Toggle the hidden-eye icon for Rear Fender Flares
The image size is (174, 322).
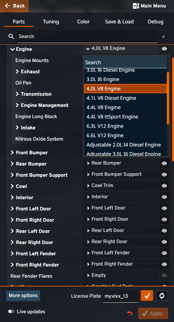(164, 275)
